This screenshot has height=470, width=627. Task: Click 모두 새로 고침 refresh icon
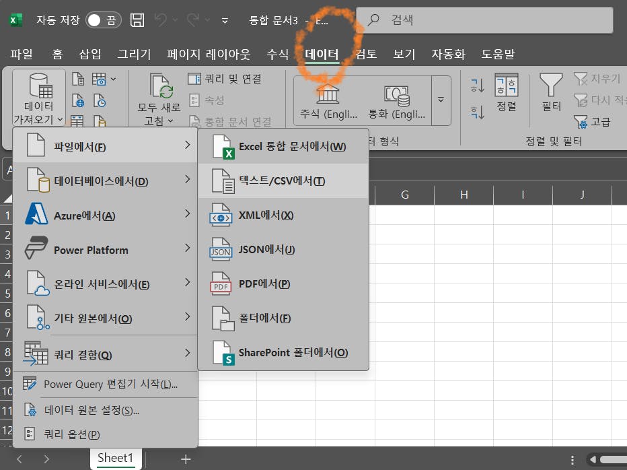pos(161,86)
